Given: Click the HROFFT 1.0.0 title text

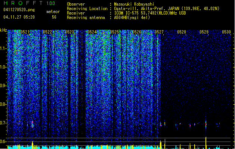Looking at the screenshot, I should (30, 3).
